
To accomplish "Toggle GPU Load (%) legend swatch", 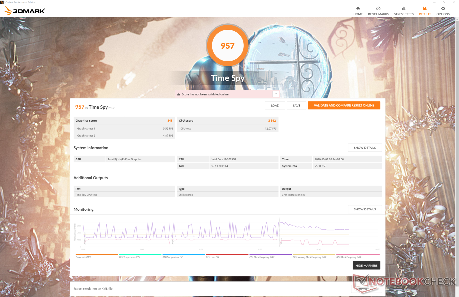I will pos(227,254).
